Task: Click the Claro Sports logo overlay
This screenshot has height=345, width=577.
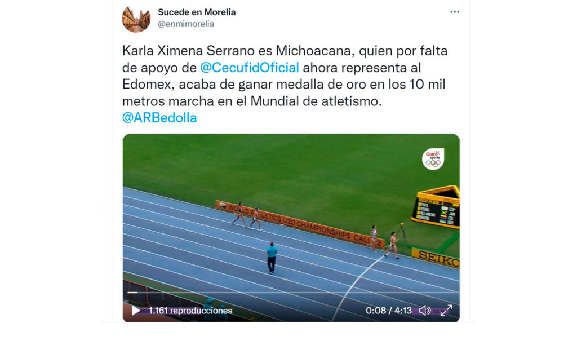Action: [x=433, y=159]
